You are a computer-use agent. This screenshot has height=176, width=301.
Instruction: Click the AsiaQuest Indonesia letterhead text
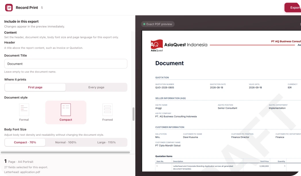[x=186, y=45]
